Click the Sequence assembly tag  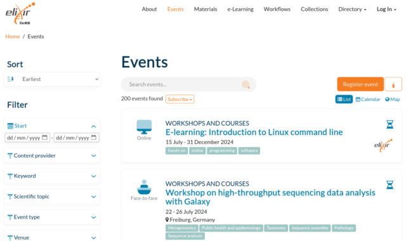310,228
